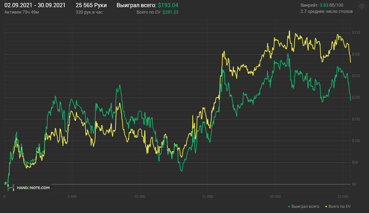The image size is (369, 213).
Task: Click the $300 axis label
Action: (356, 54)
